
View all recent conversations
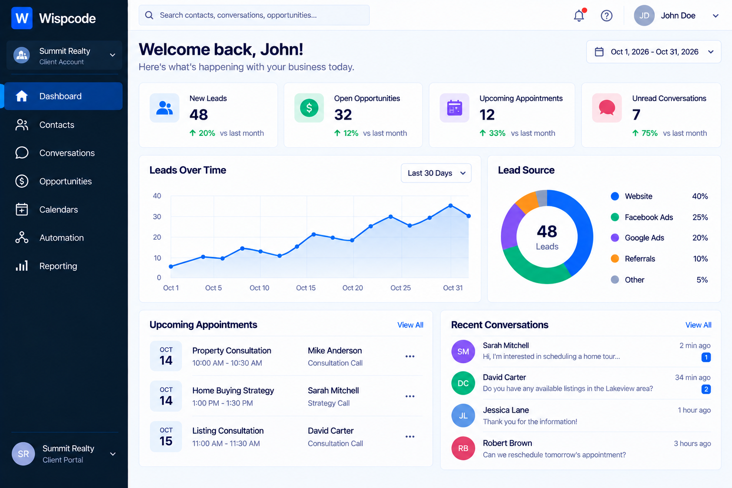click(x=698, y=325)
